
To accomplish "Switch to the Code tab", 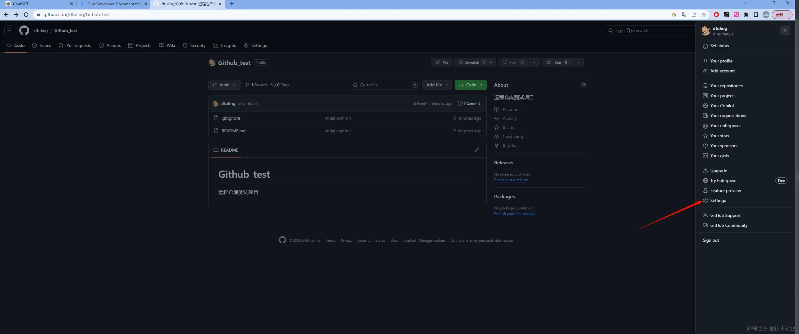I will pyautogui.click(x=16, y=45).
